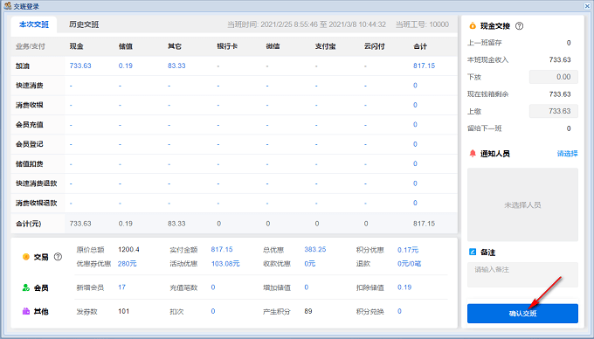Click the 银行卡 column header
This screenshot has width=594, height=339.
227,46
